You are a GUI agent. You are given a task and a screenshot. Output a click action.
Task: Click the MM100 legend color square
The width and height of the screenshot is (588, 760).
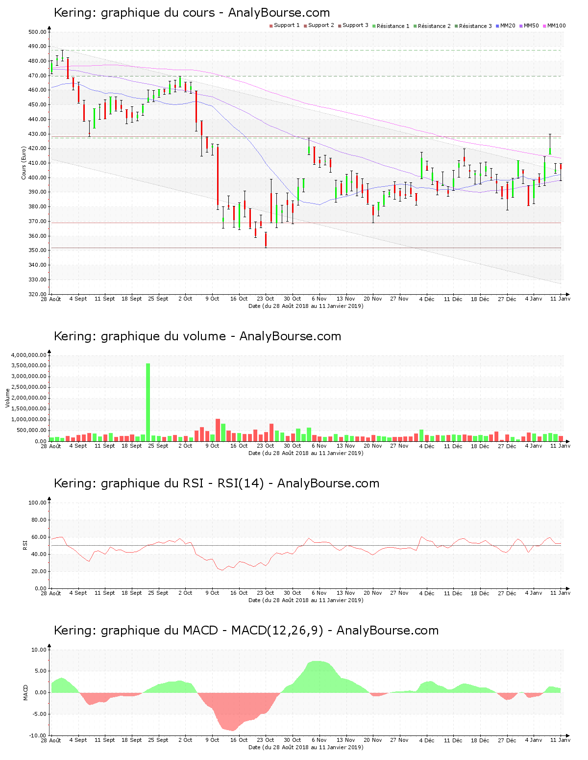[544, 25]
